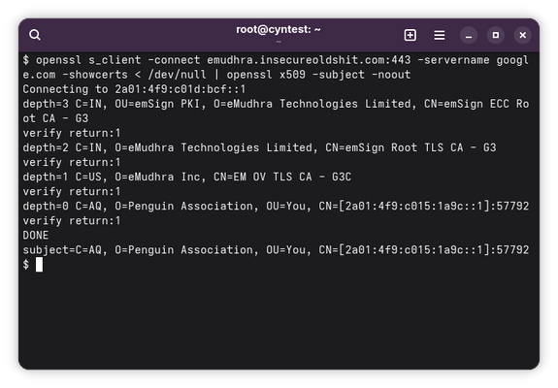
Task: Click 'emudhra.insecureoldshit.com:443' in the command
Action: coord(309,60)
